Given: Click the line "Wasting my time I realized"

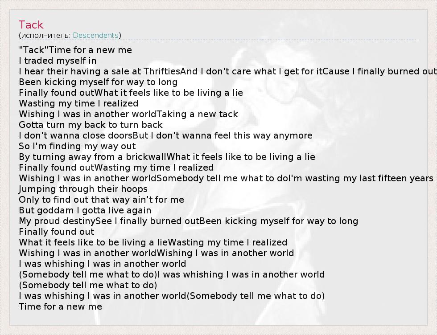Looking at the screenshot, I should (x=78, y=103).
